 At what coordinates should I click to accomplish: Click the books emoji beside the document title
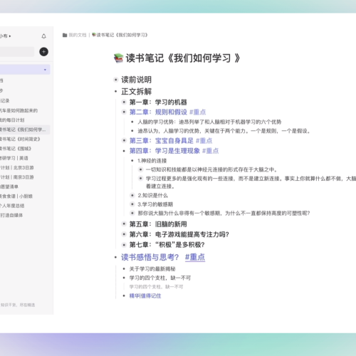(118, 58)
